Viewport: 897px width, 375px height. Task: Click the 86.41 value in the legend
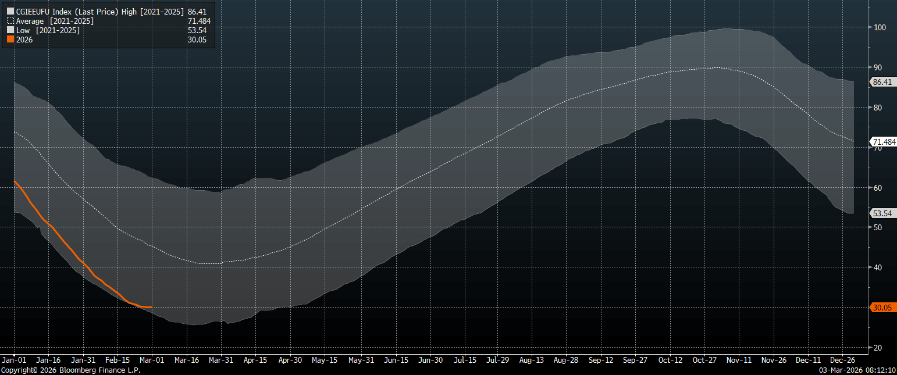click(197, 11)
